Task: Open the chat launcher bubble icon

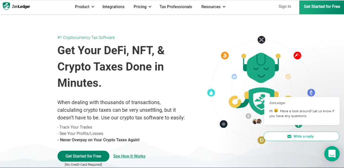Action: click(x=332, y=154)
